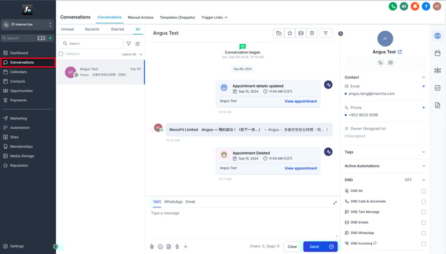Star the Angus Test conversation
The image size is (446, 254).
click(290, 33)
